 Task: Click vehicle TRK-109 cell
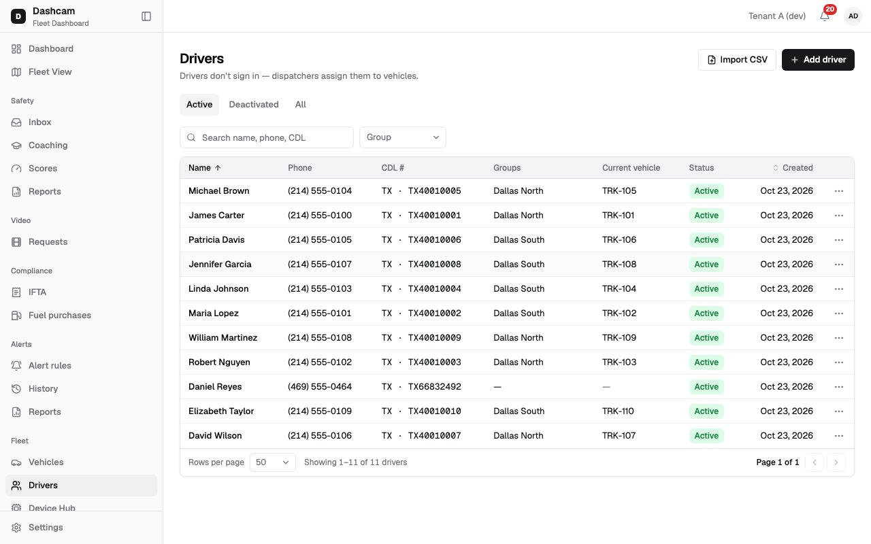619,338
